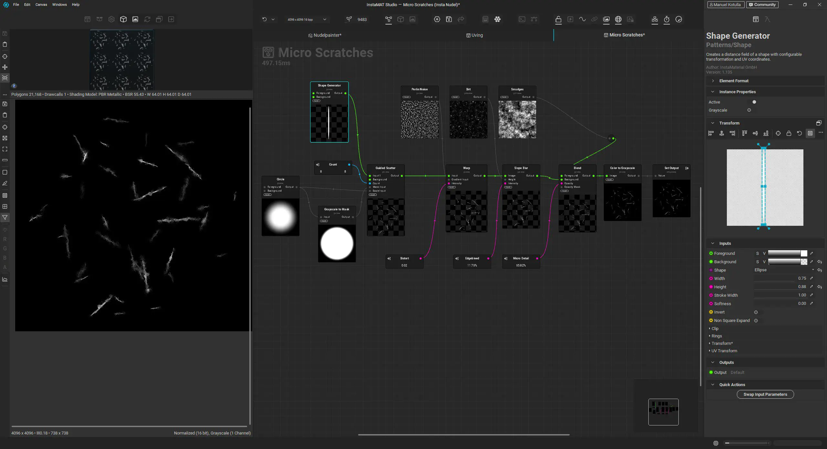Open the Canvas menu
The width and height of the screenshot is (827, 449).
41,5
